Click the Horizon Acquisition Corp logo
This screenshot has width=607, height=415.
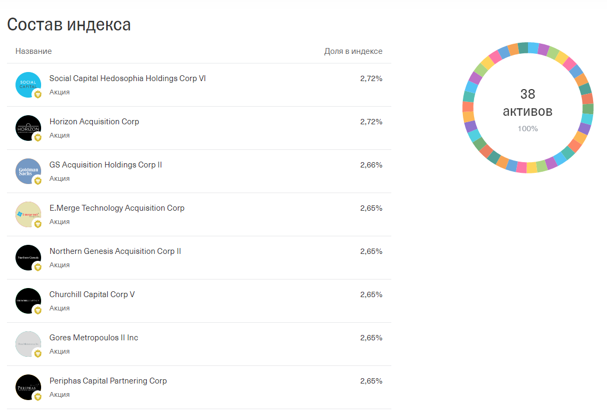pos(28,128)
